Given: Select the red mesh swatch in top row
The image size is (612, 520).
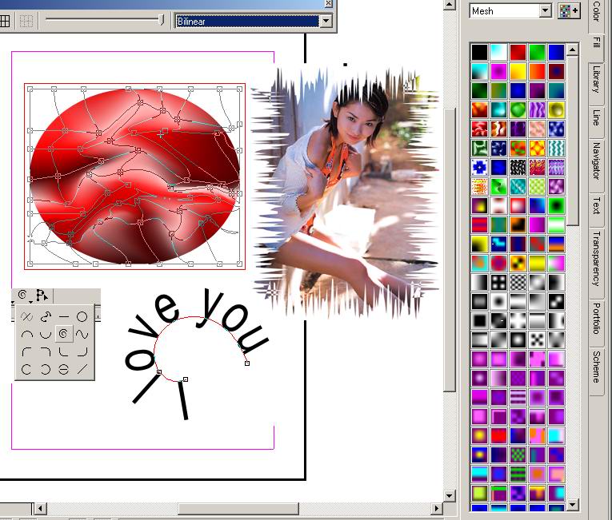Looking at the screenshot, I should tap(518, 52).
